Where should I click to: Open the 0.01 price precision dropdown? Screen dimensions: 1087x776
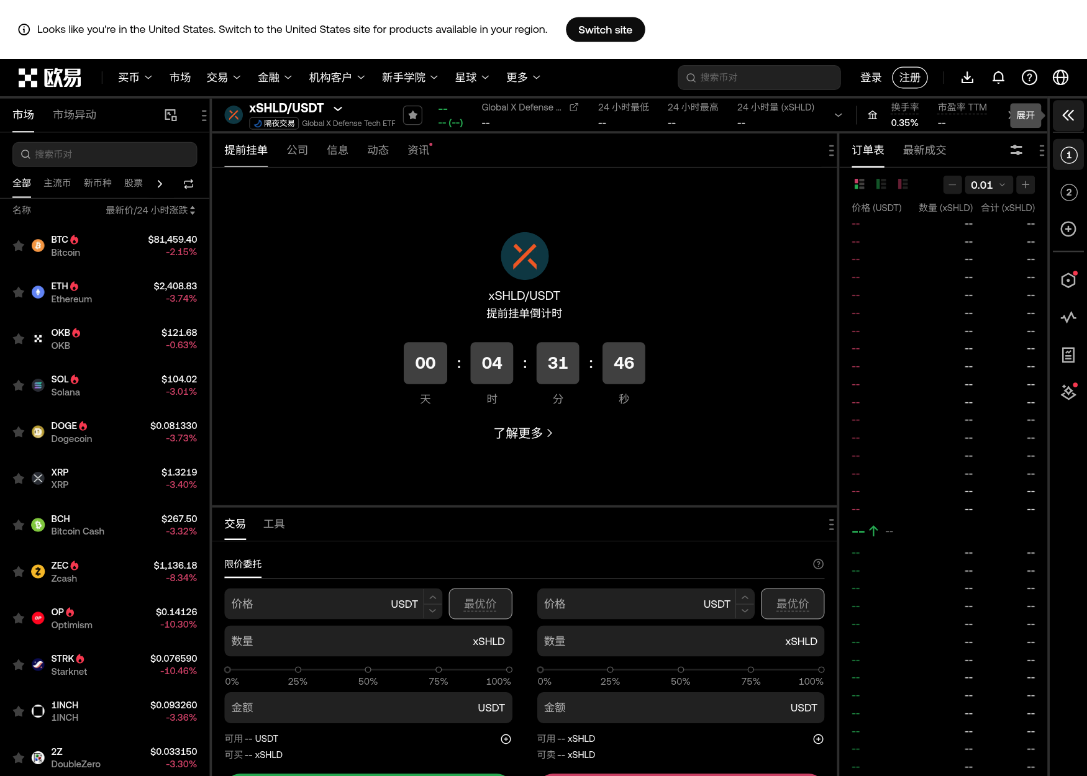click(988, 185)
